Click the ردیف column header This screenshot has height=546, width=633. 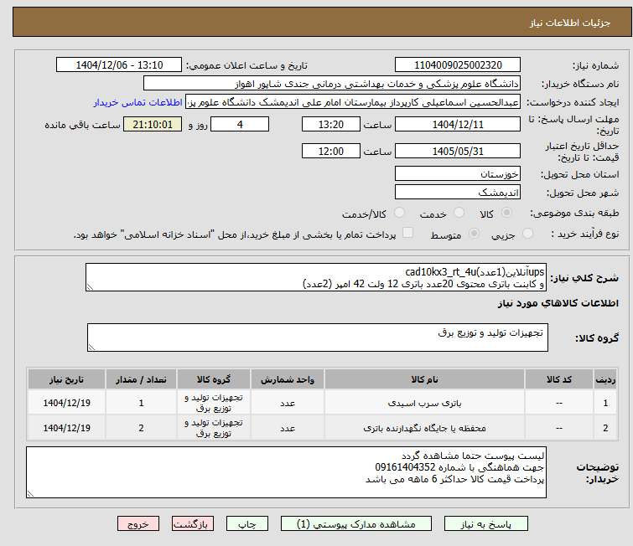(x=605, y=379)
